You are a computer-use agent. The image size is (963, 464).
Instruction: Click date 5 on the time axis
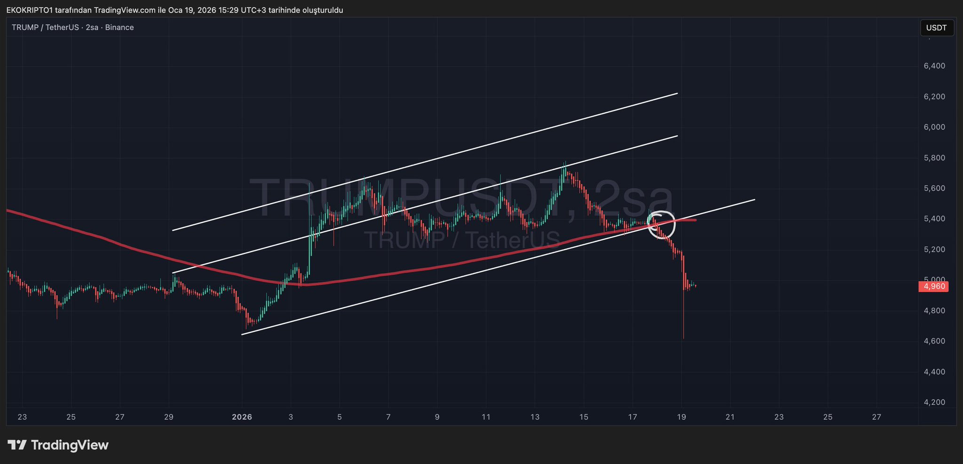[x=339, y=417]
